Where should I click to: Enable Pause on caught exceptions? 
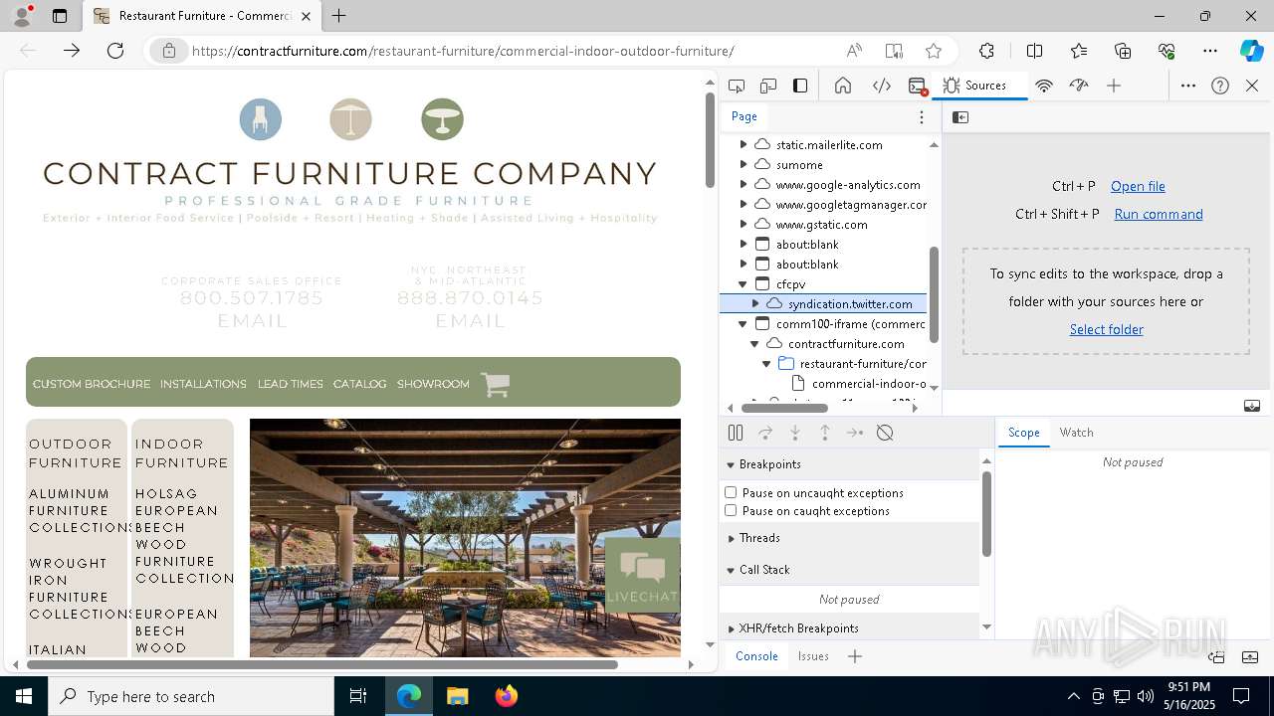pyautogui.click(x=731, y=510)
